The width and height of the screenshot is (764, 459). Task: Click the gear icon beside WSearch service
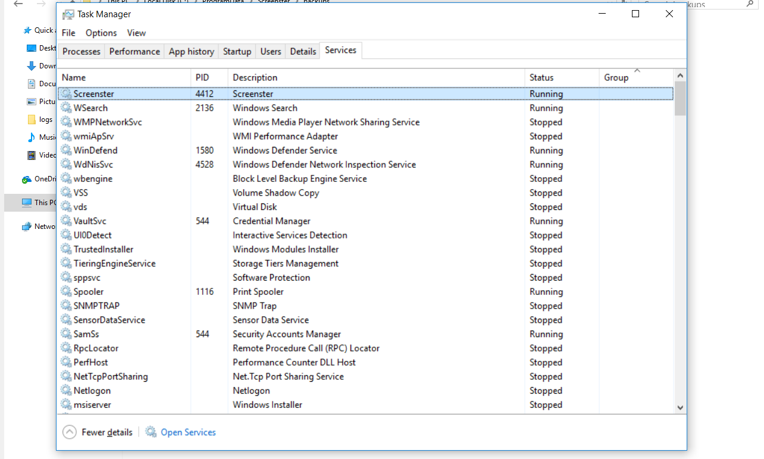point(66,108)
